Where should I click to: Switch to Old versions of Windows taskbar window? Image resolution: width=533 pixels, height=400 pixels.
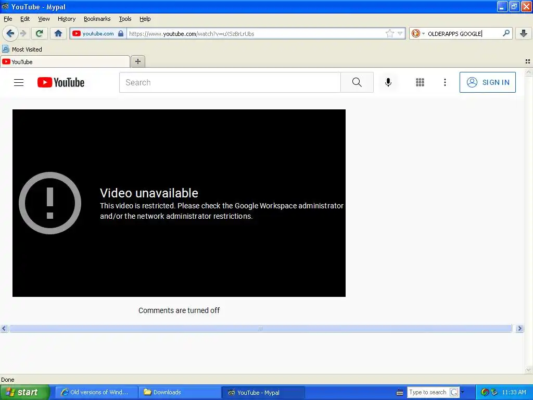(96, 392)
